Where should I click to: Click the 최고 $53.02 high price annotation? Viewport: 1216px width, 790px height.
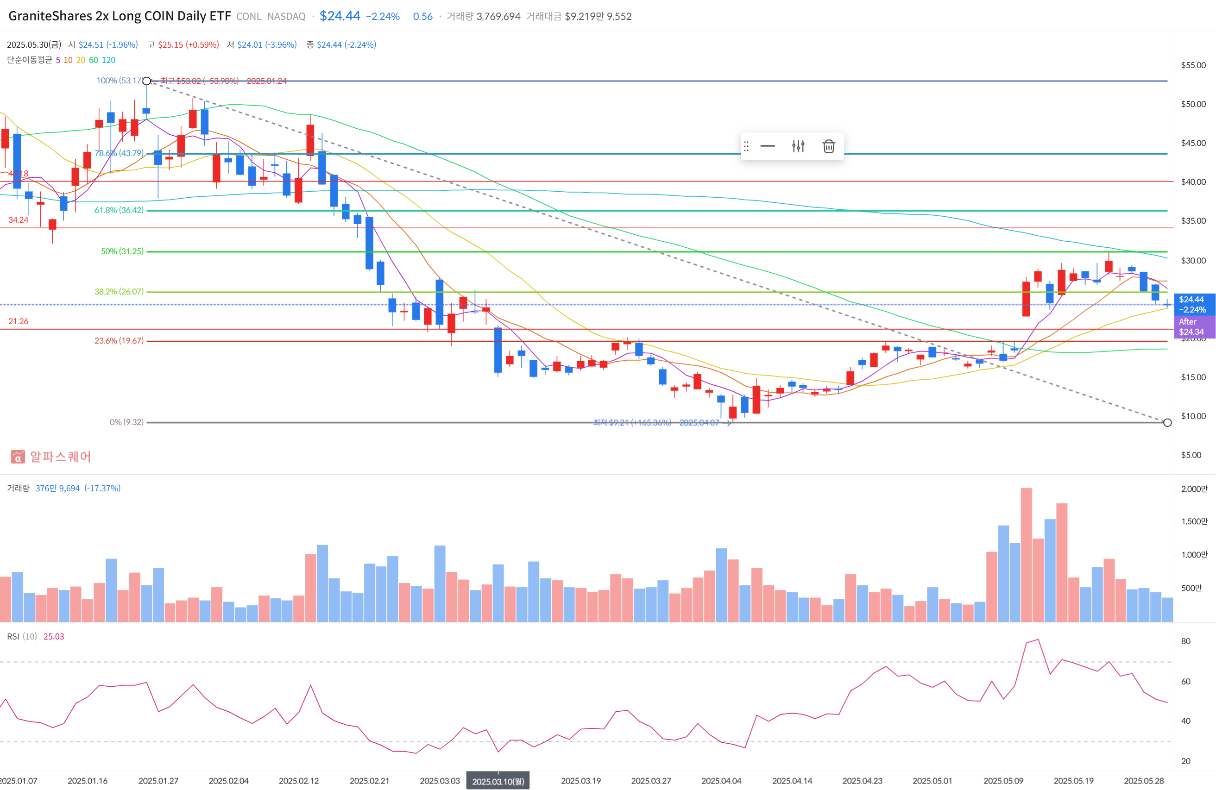pyautogui.click(x=224, y=81)
